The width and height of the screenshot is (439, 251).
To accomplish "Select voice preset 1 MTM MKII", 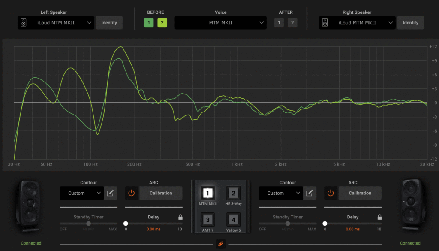I will click(x=207, y=193).
